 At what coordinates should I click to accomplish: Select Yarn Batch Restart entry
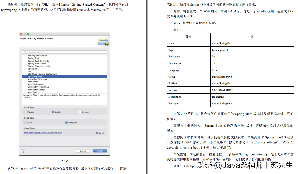click(37, 90)
